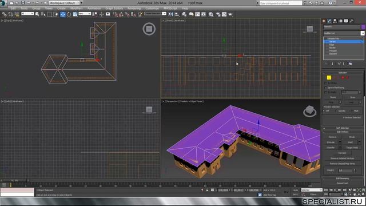Click the Top viewport ViewCube
366x206 pixels.
[x=149, y=29]
